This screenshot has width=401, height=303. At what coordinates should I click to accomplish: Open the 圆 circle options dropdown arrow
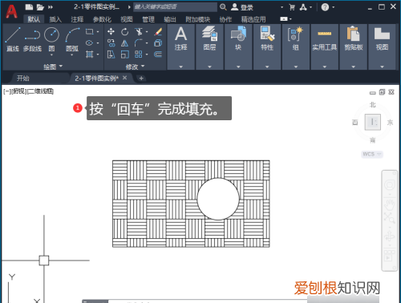pos(51,55)
